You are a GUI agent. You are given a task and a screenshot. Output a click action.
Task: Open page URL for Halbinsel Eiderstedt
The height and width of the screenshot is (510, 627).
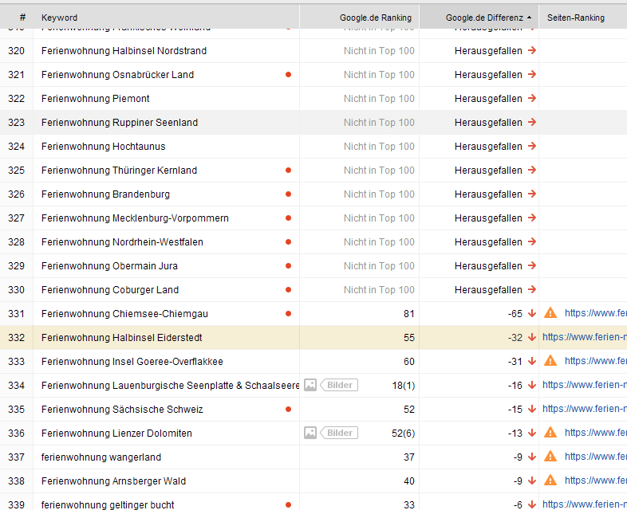point(584,337)
